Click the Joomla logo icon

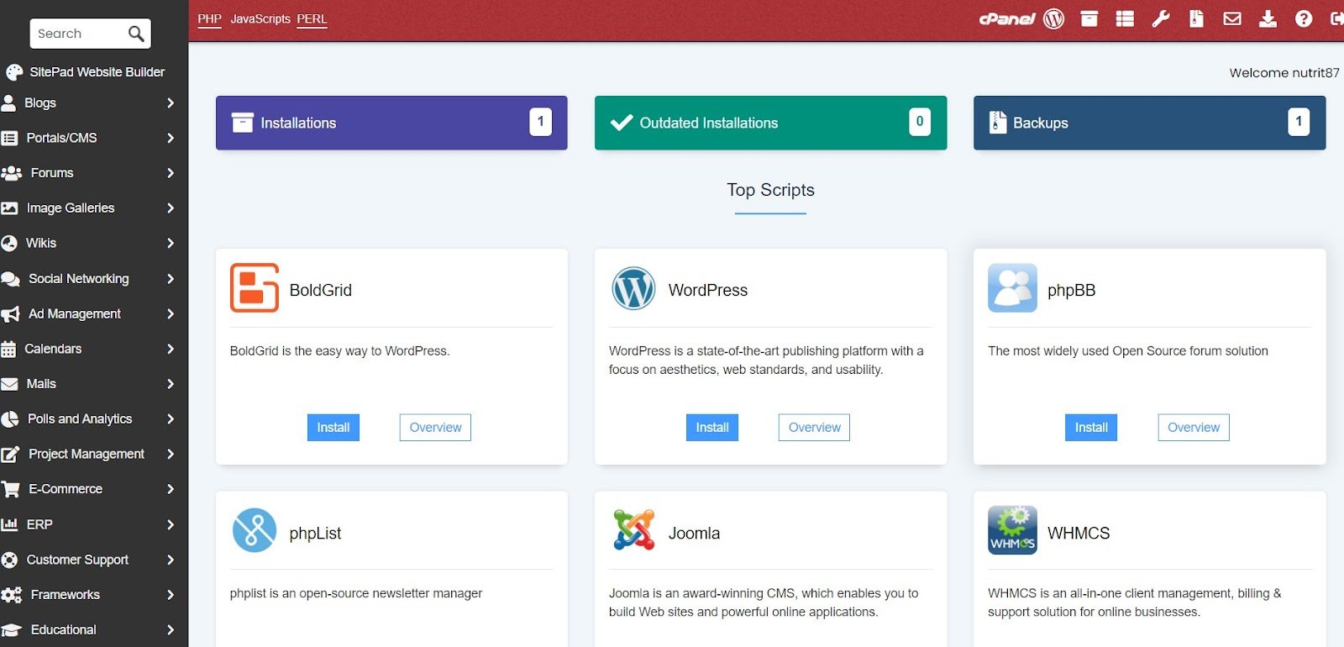point(633,530)
